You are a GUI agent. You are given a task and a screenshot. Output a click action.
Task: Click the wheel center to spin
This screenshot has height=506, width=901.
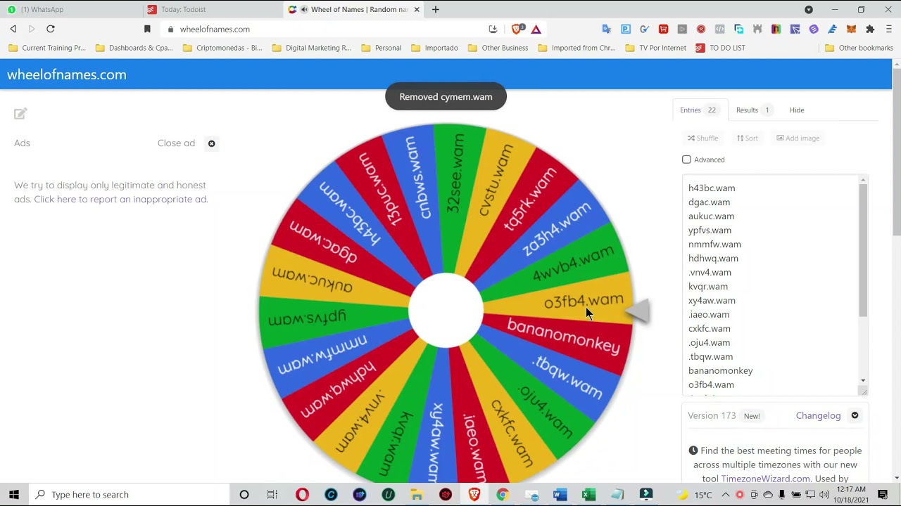(x=446, y=311)
